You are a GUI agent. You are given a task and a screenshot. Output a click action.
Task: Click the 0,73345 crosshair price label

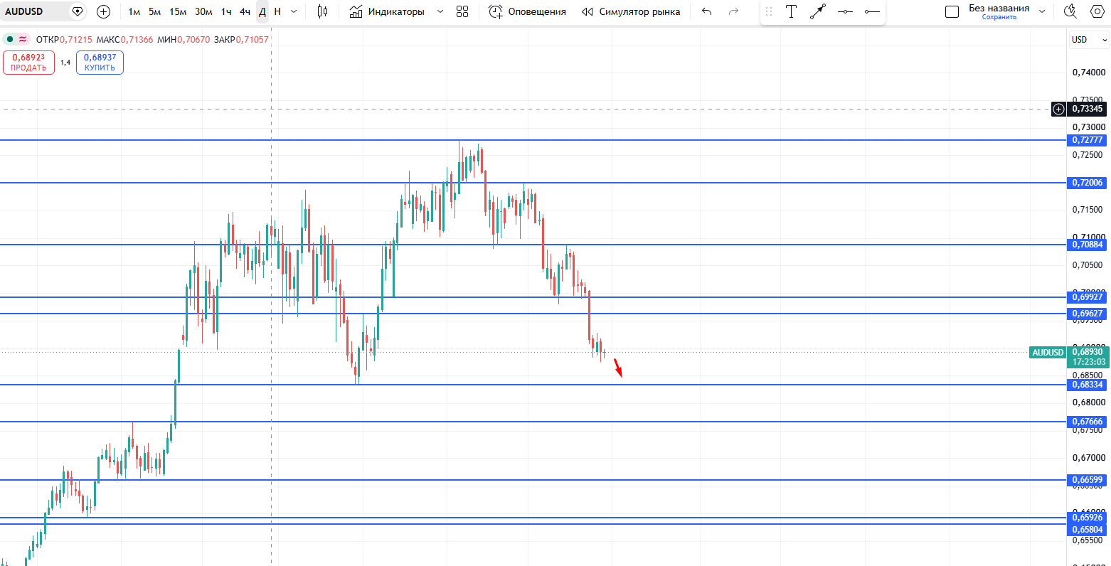[1088, 109]
